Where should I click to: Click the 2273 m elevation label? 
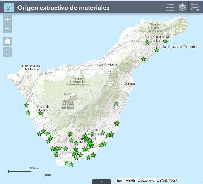[x=112, y=84]
